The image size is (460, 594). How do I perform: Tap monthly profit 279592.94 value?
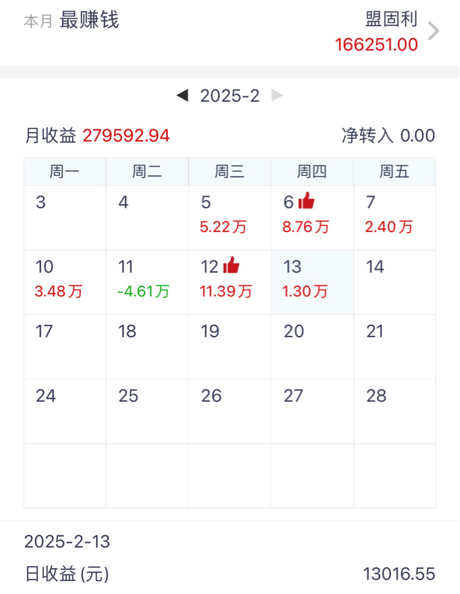[126, 136]
